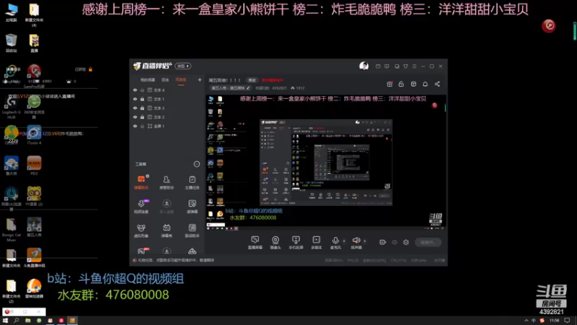Open 虚拟形象 virtual avatar tool
577x325 pixels.
141,230
